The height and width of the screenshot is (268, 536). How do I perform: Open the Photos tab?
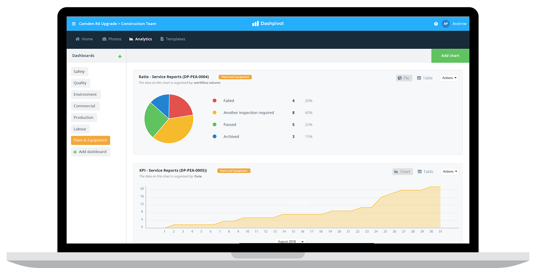click(x=112, y=39)
